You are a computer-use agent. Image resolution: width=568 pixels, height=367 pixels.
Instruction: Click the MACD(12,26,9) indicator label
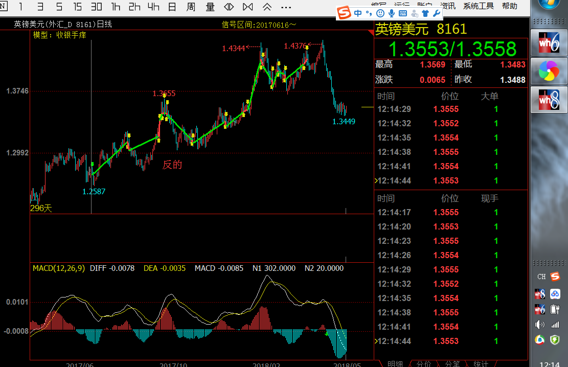tap(59, 268)
